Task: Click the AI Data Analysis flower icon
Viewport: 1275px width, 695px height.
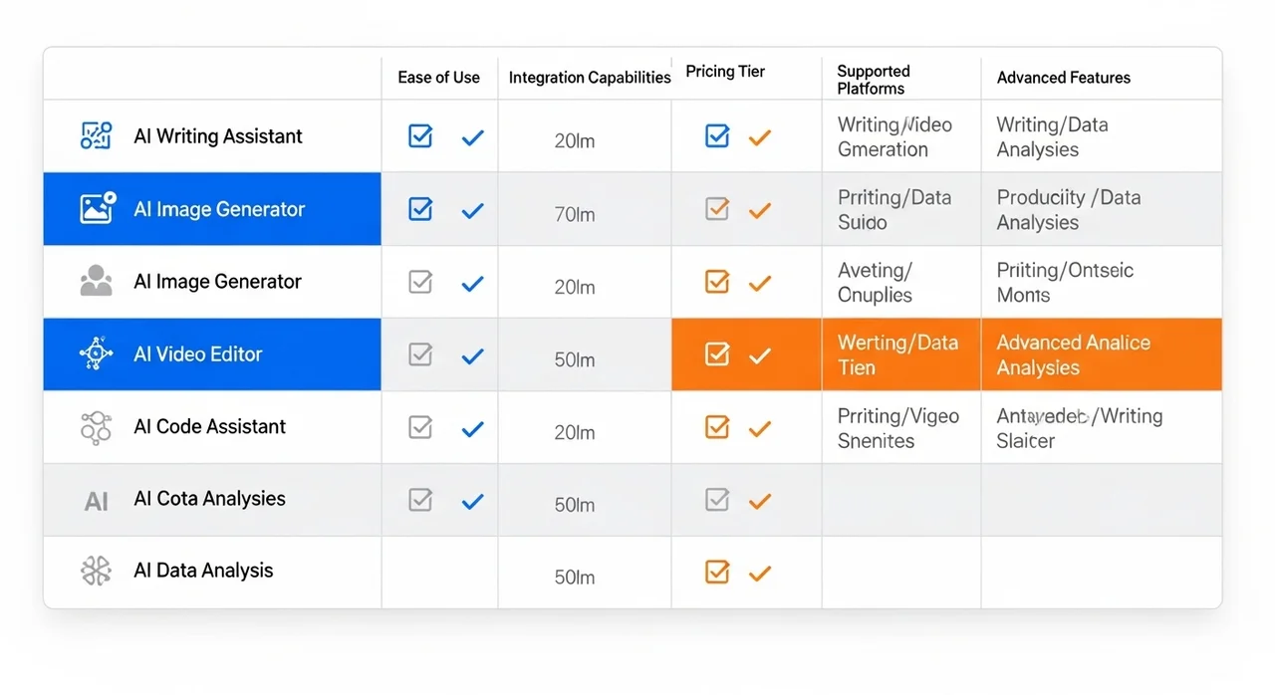Action: pos(97,571)
